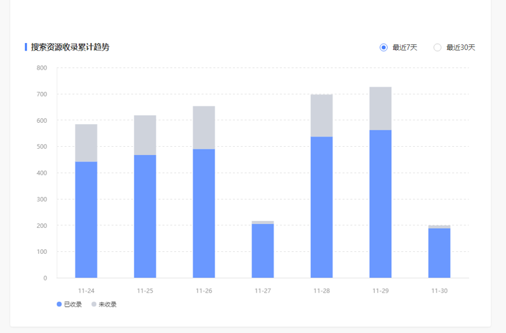Click the blue 已收录 bar for 11-30

point(440,253)
